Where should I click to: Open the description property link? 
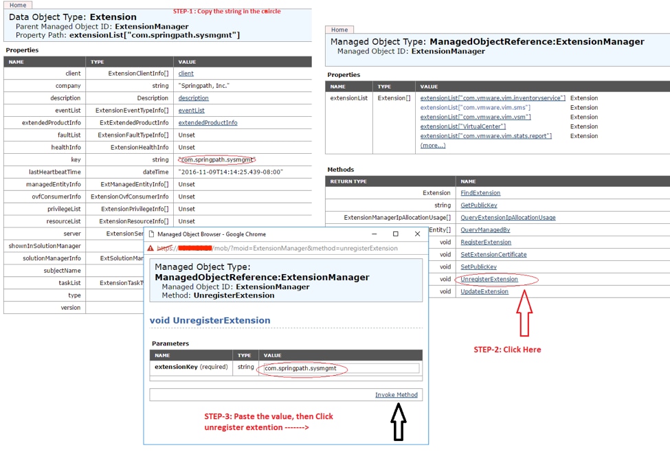point(194,98)
